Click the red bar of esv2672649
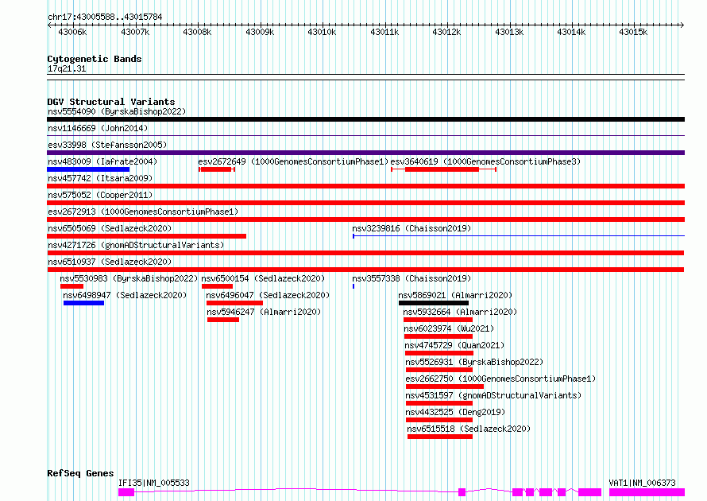The height and width of the screenshot is (501, 707). pos(217,169)
